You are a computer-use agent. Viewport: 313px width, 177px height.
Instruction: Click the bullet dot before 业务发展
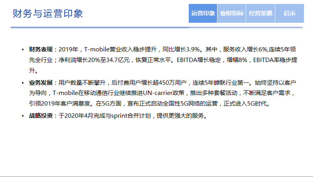point(22,83)
